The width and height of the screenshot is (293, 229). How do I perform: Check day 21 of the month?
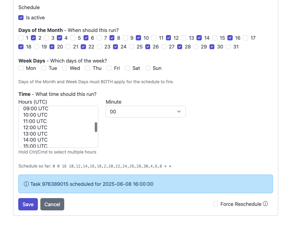click(x=68, y=47)
